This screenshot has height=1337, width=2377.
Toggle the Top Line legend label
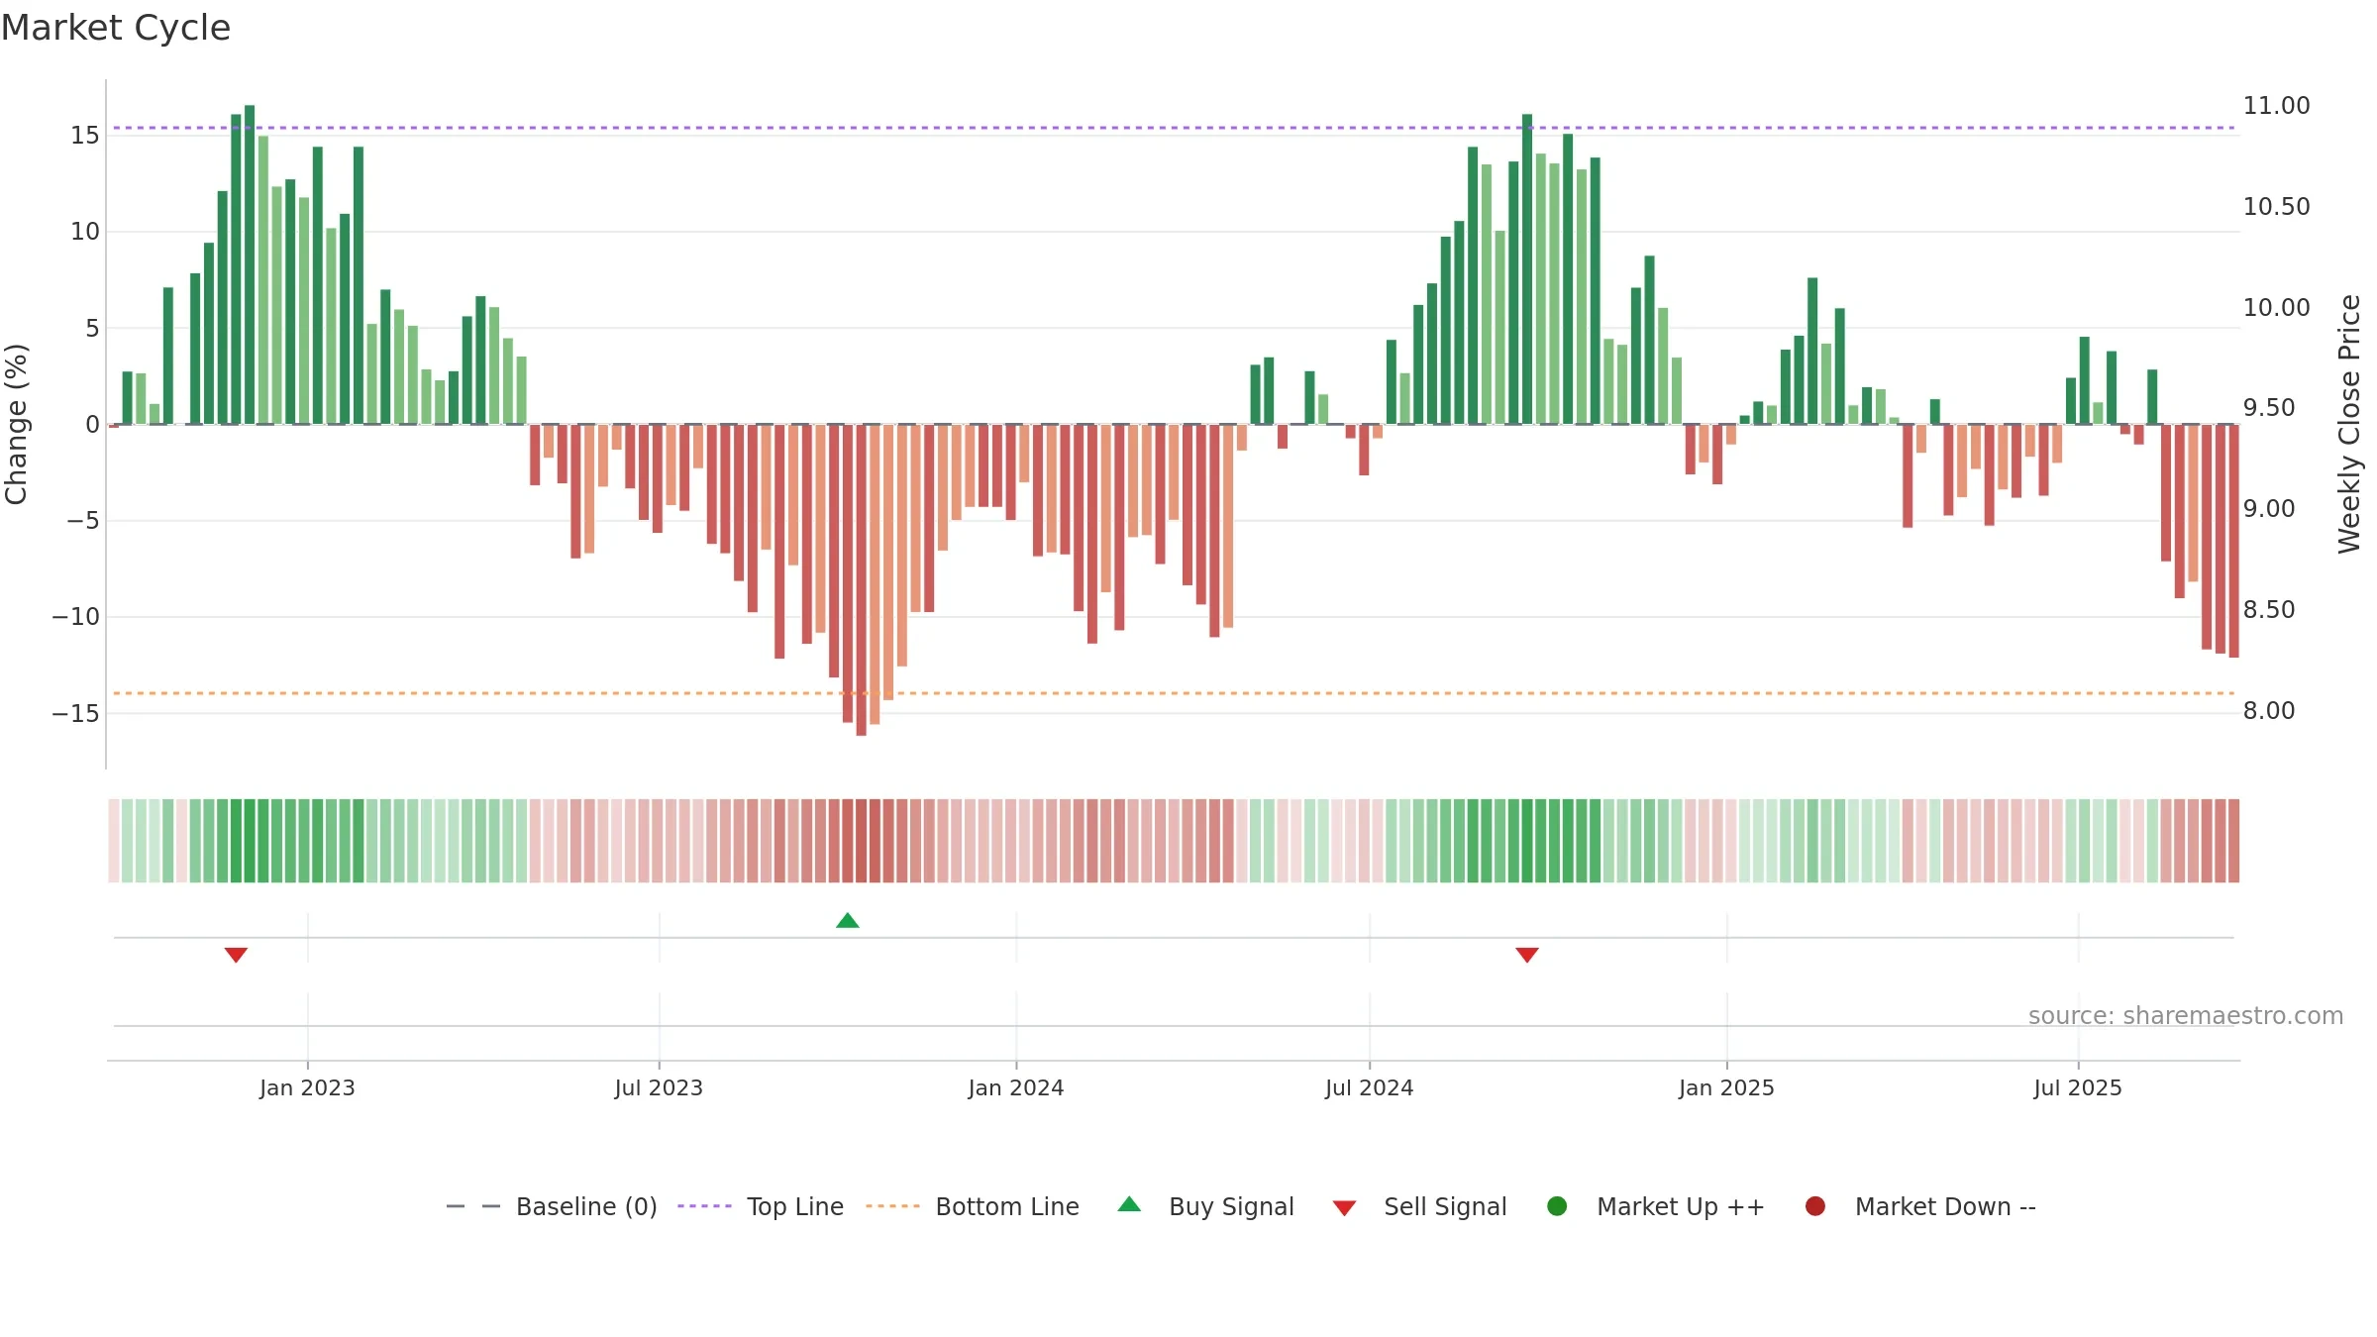point(795,1207)
